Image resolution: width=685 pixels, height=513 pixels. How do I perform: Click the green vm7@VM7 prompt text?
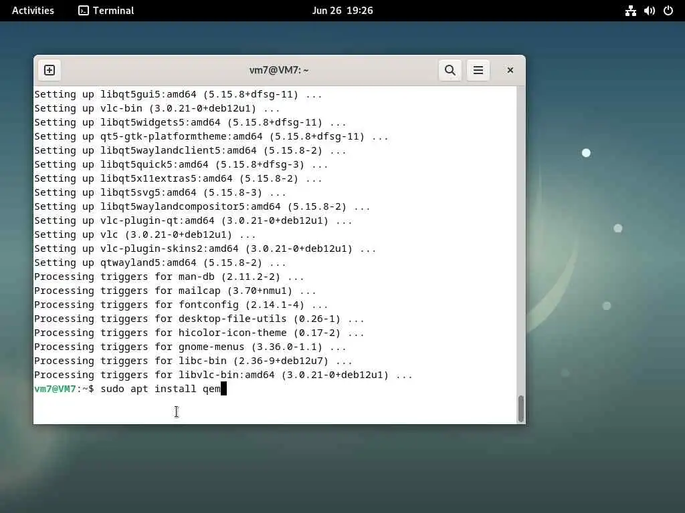coord(55,389)
